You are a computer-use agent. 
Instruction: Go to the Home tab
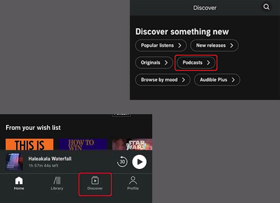(x=19, y=183)
